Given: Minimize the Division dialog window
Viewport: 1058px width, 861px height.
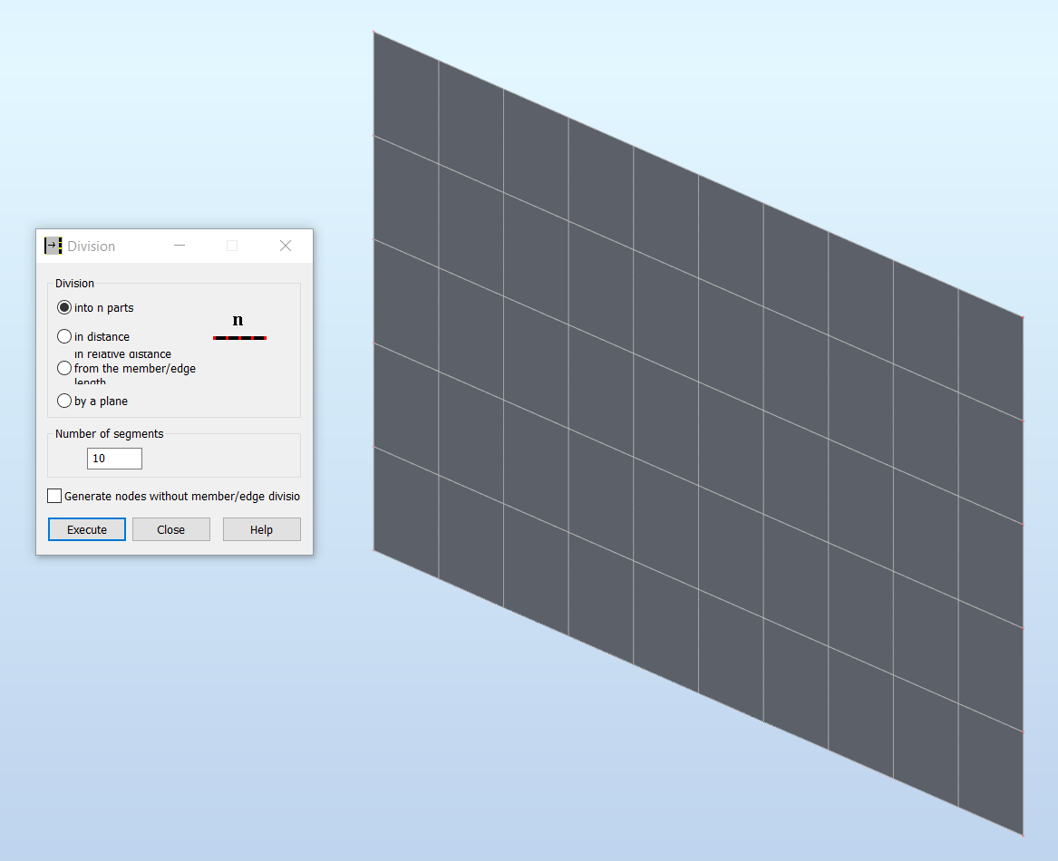Looking at the screenshot, I should click(x=179, y=246).
